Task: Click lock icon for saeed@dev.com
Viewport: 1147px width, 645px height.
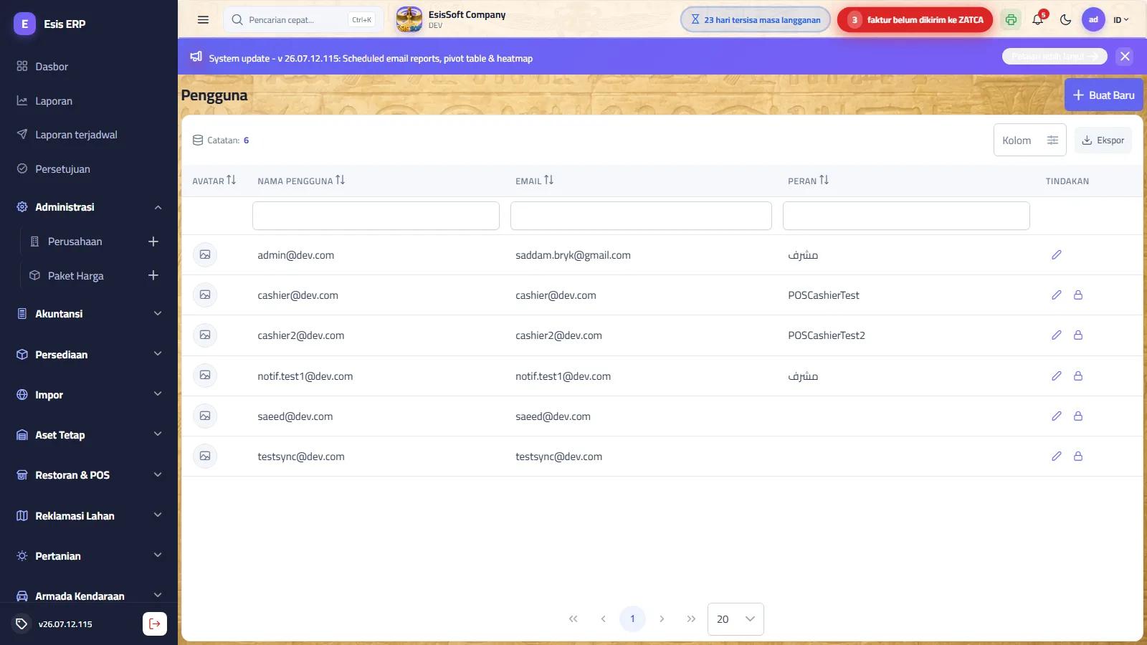Action: [1077, 416]
